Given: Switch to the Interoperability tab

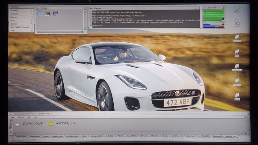Looking at the screenshot, I should point(96,136).
